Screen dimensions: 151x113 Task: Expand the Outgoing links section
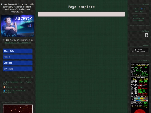[18, 69]
